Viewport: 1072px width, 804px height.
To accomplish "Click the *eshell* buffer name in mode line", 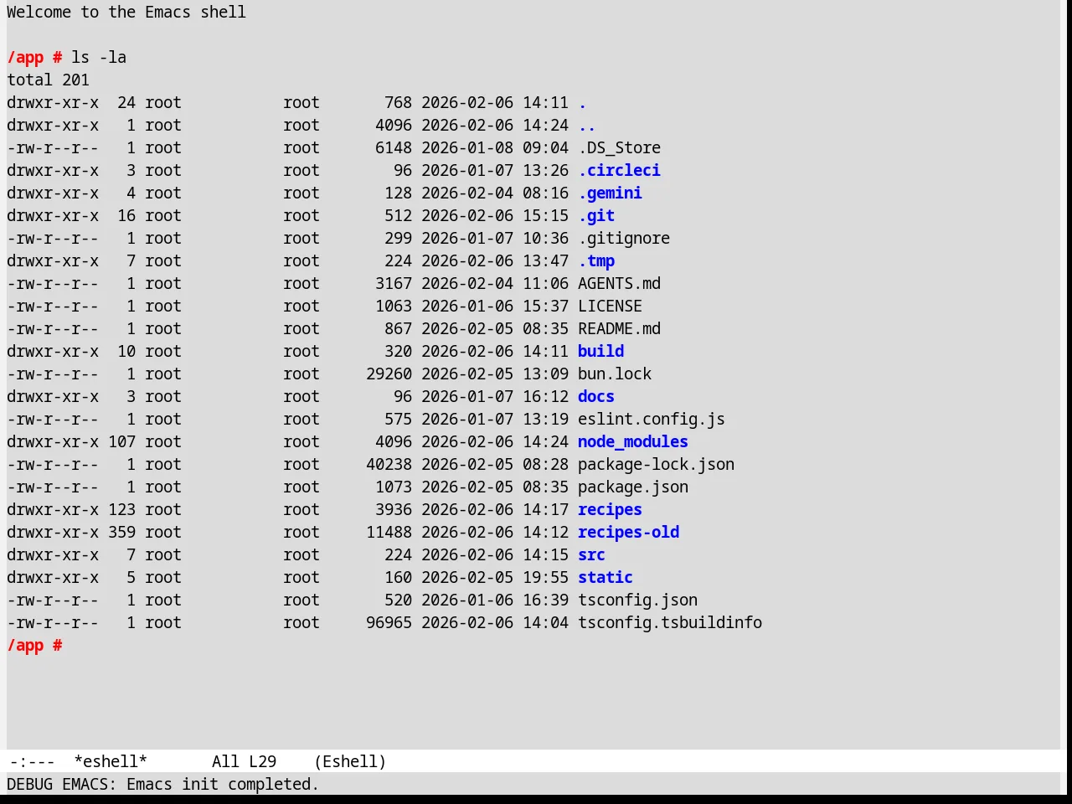I will [x=111, y=761].
